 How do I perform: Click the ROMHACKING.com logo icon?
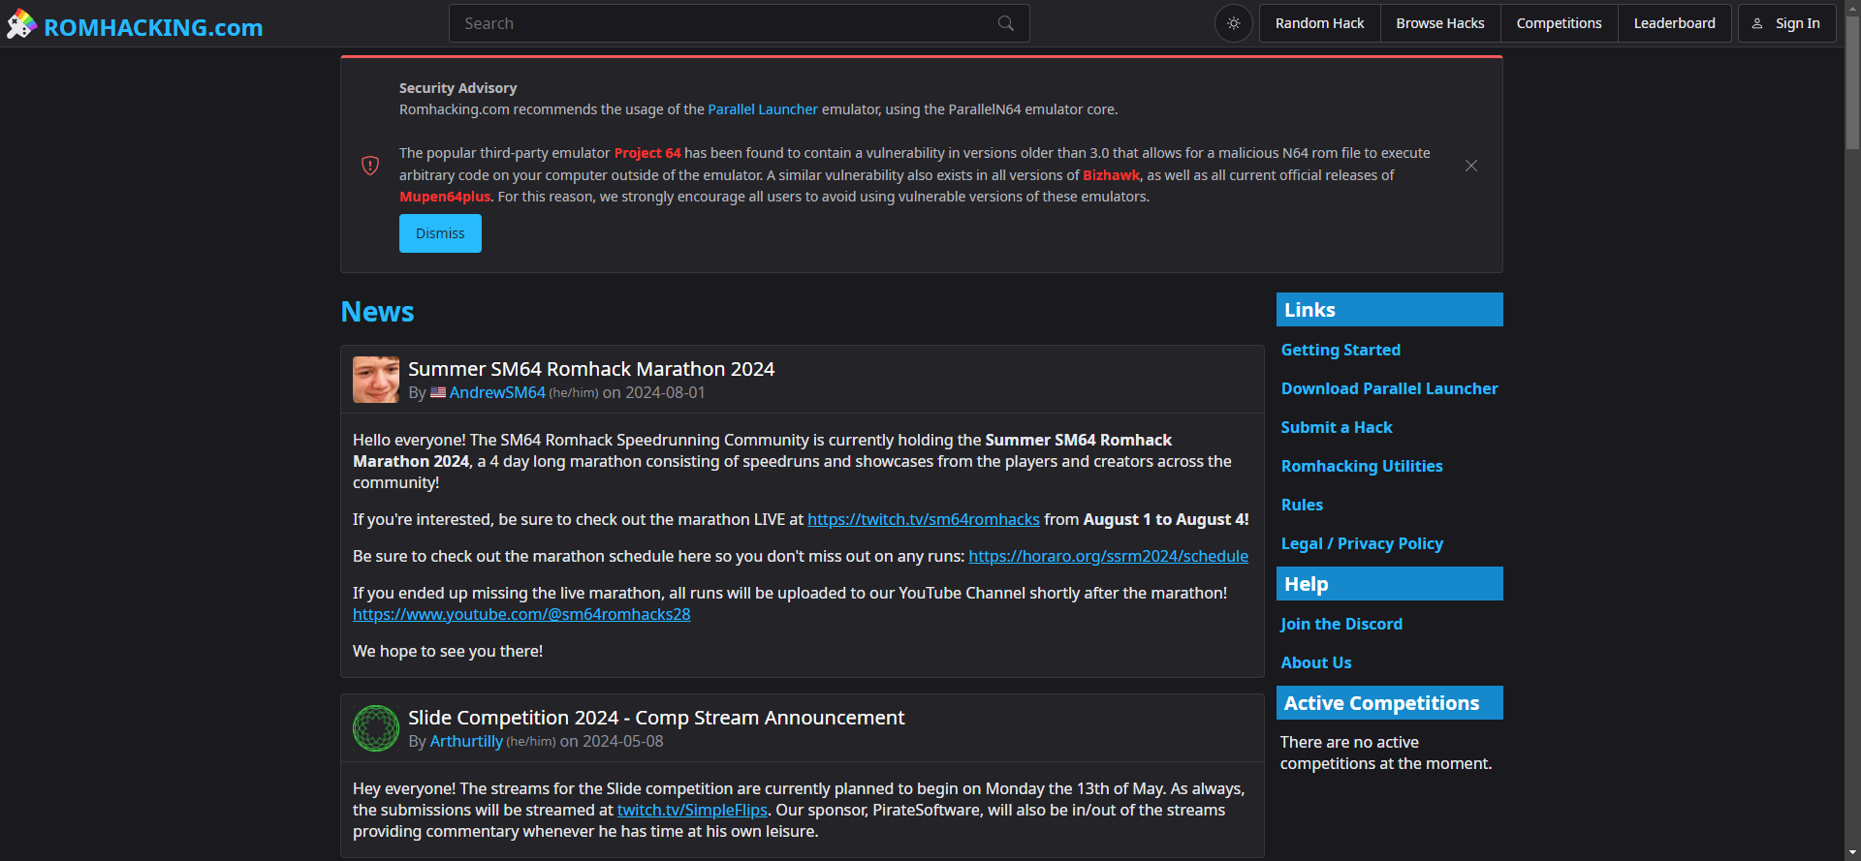tap(21, 24)
